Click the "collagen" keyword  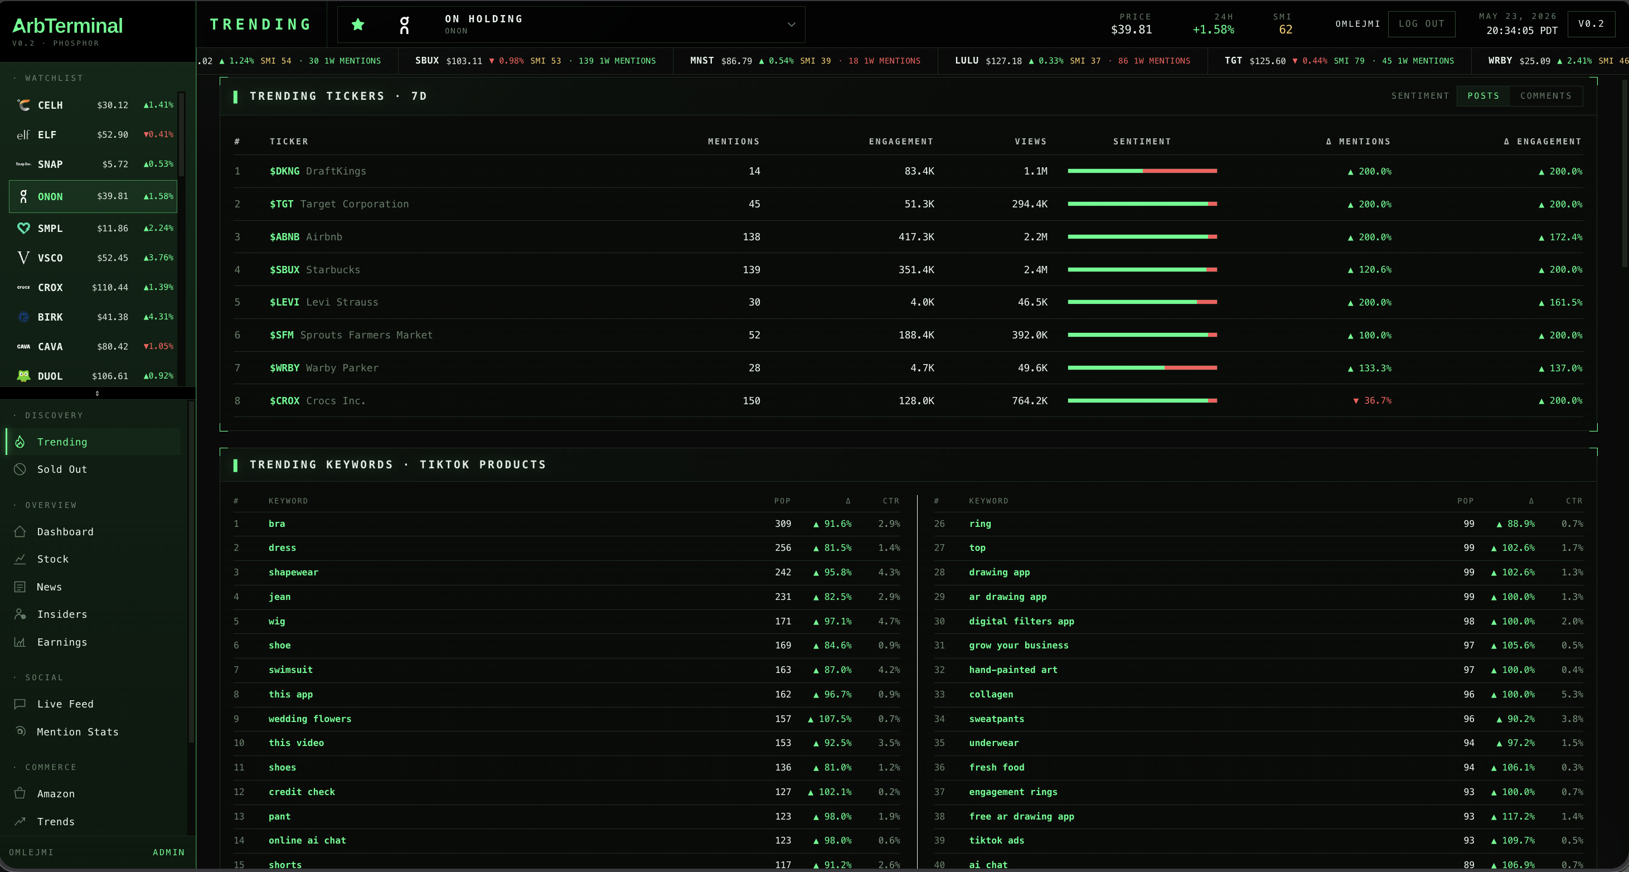pyautogui.click(x=991, y=694)
